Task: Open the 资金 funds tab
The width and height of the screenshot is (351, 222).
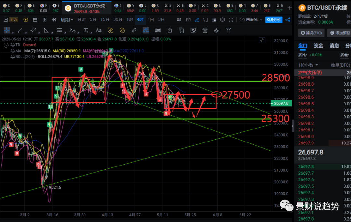Action: (x=318, y=46)
